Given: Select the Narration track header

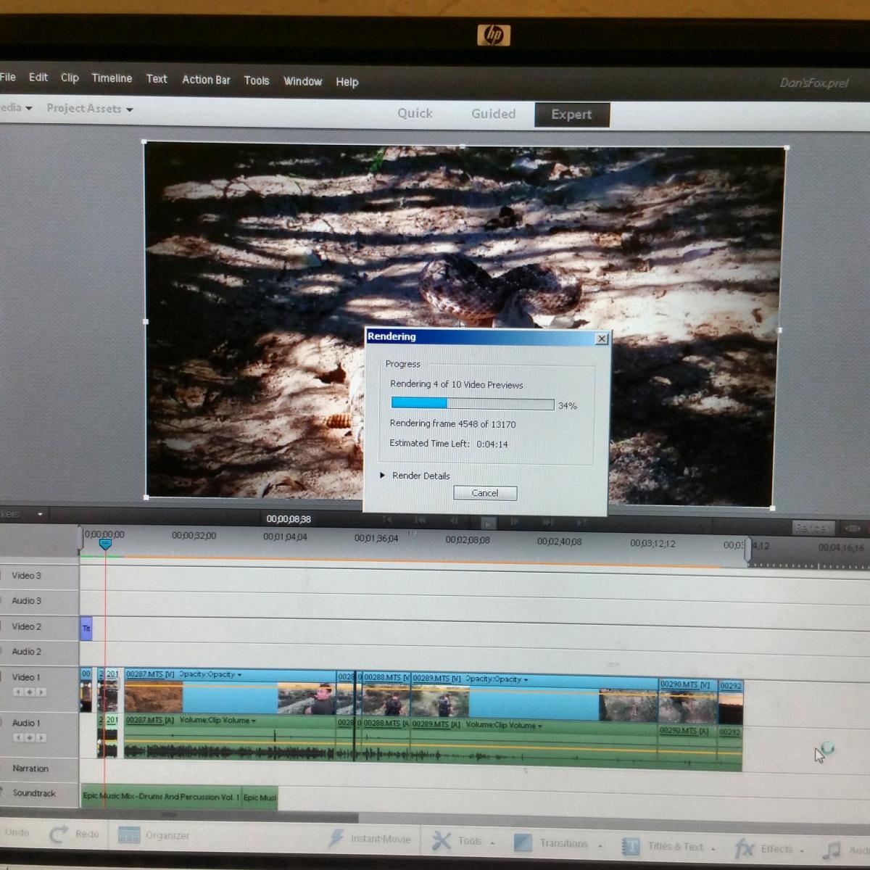Looking at the screenshot, I should click(39, 768).
